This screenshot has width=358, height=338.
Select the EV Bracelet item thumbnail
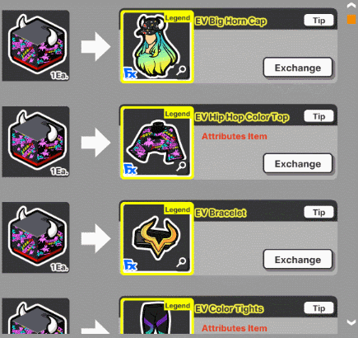coord(157,238)
